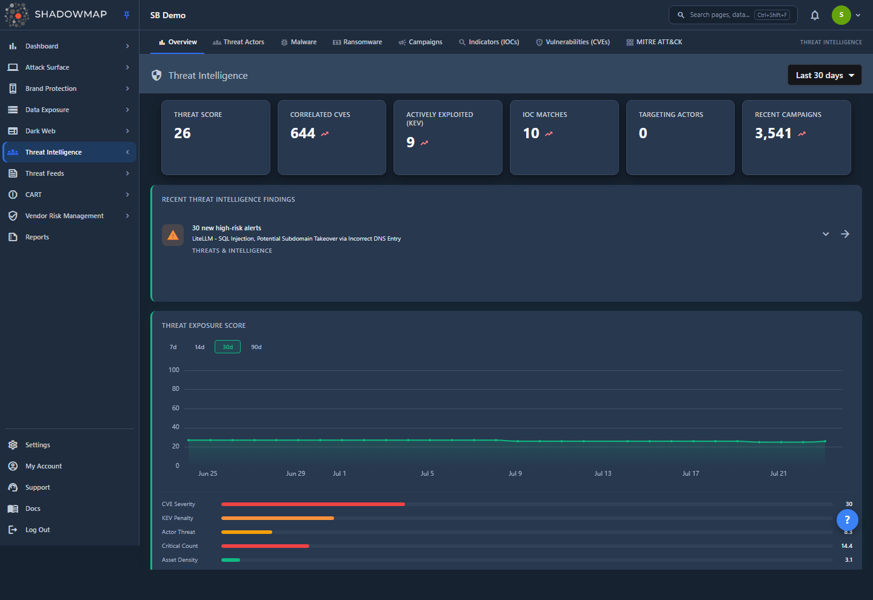Click the Threat Intelligence sidebar icon
873x600 pixels.
coord(13,152)
